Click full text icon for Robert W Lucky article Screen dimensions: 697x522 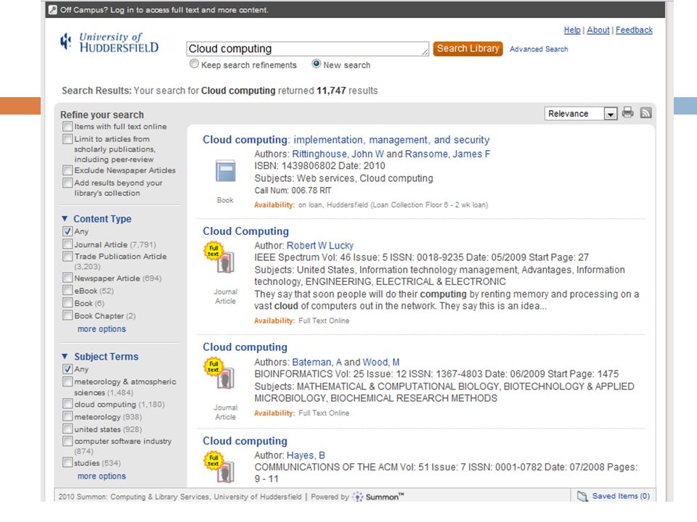coord(219,257)
